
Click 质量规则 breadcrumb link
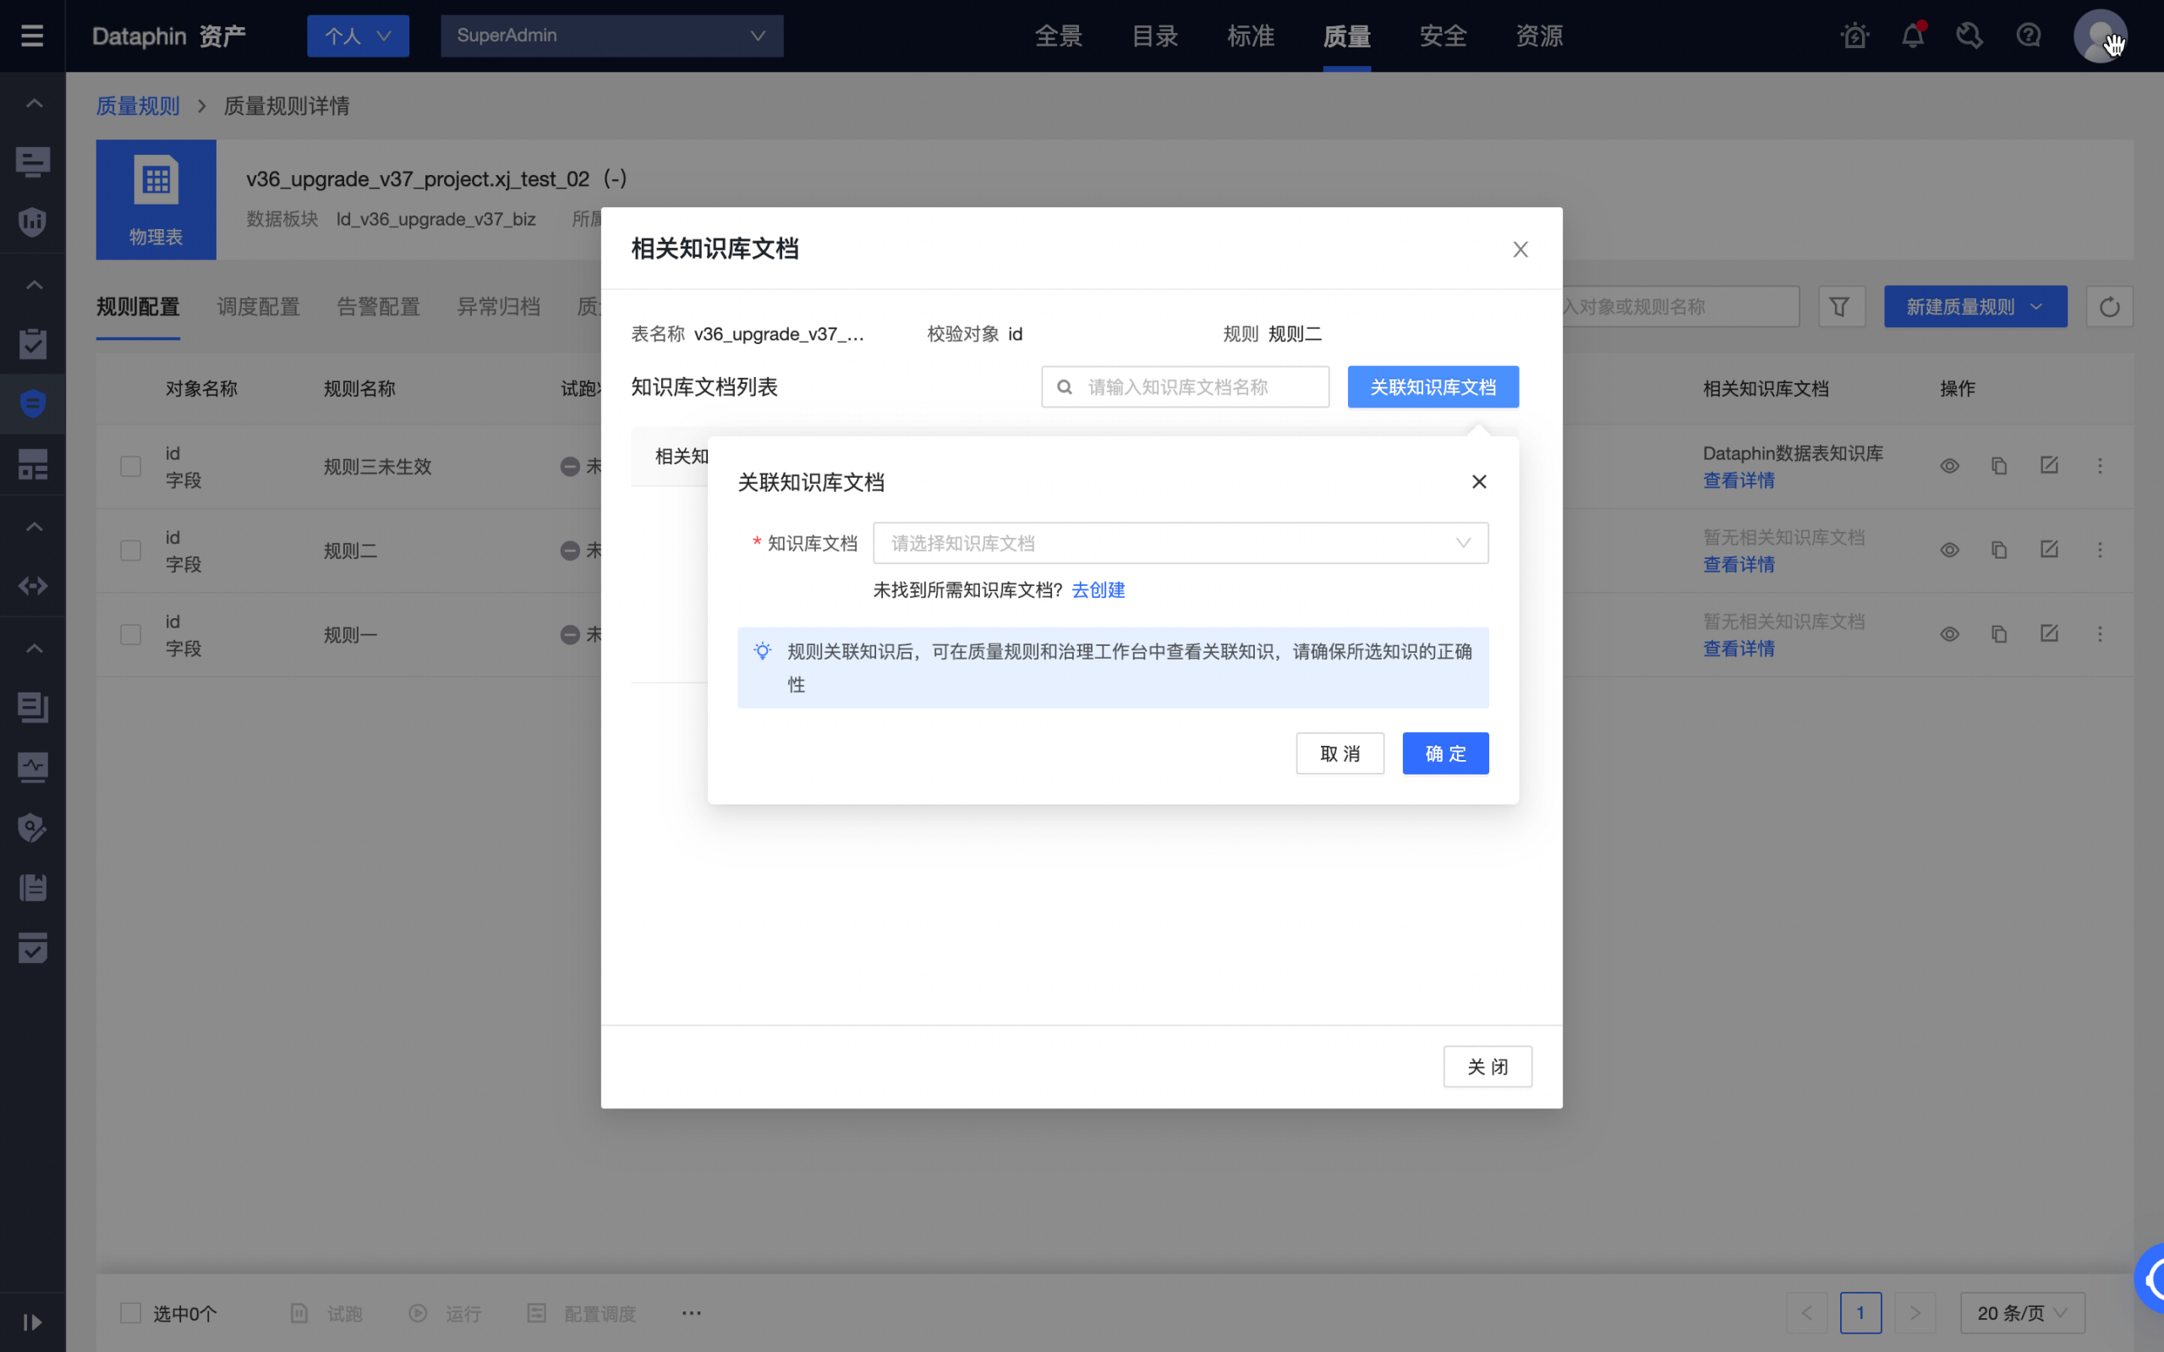(138, 106)
